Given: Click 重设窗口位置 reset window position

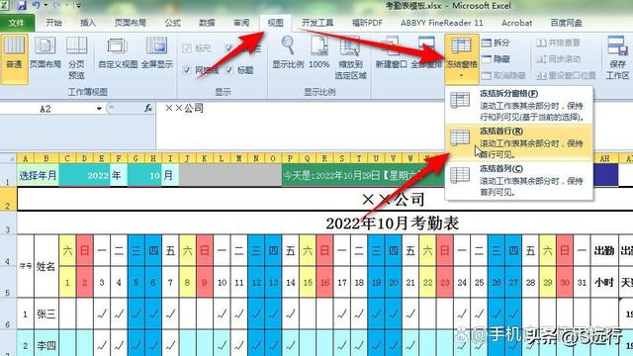Looking at the screenshot, I should [x=567, y=75].
